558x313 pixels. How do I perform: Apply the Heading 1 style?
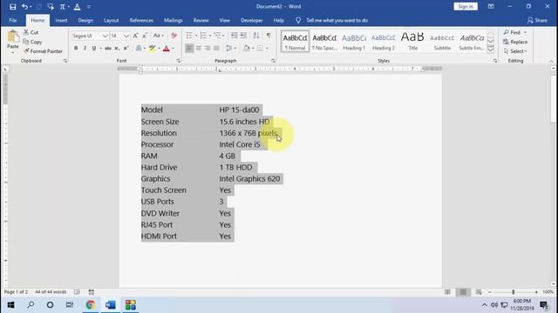tap(354, 42)
